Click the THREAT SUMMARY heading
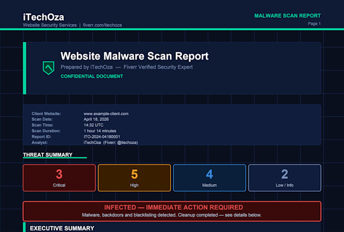344x232 pixels. tap(48, 155)
